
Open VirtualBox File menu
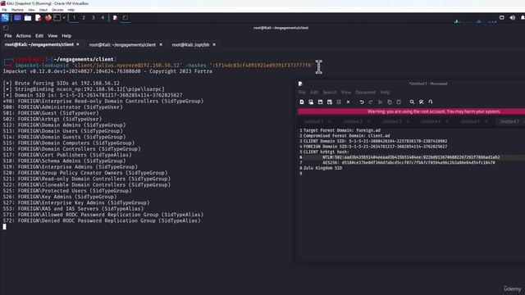click(x=4, y=10)
